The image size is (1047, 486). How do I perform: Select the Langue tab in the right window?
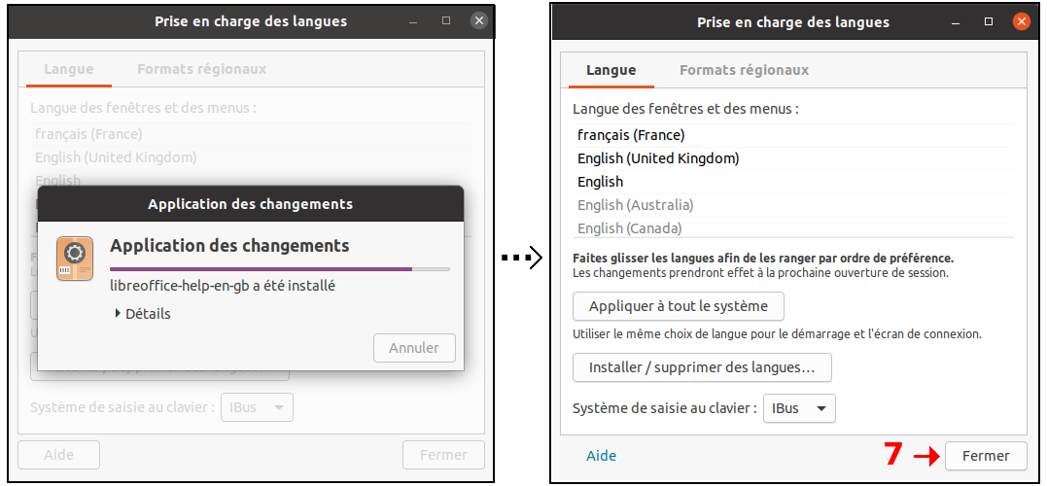tap(611, 70)
